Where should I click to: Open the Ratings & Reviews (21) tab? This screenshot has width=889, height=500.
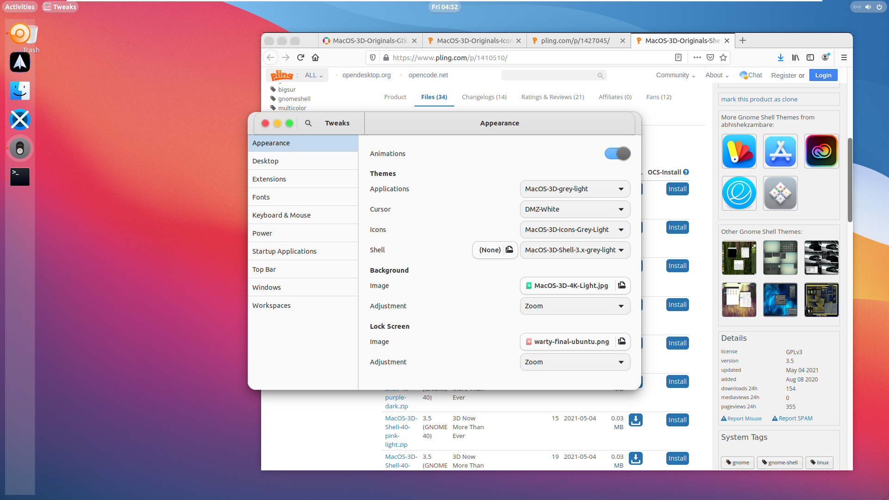pos(552,97)
